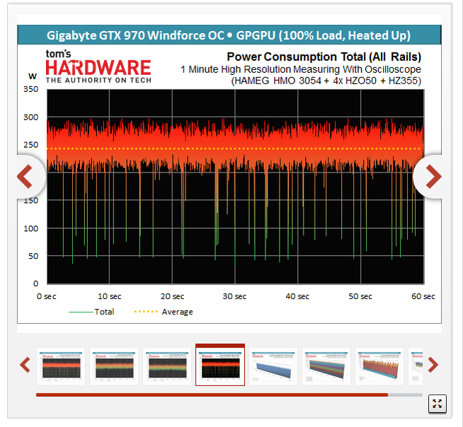Click the 'W' unit label
Viewport: 463px width, 427px height.
(33, 76)
